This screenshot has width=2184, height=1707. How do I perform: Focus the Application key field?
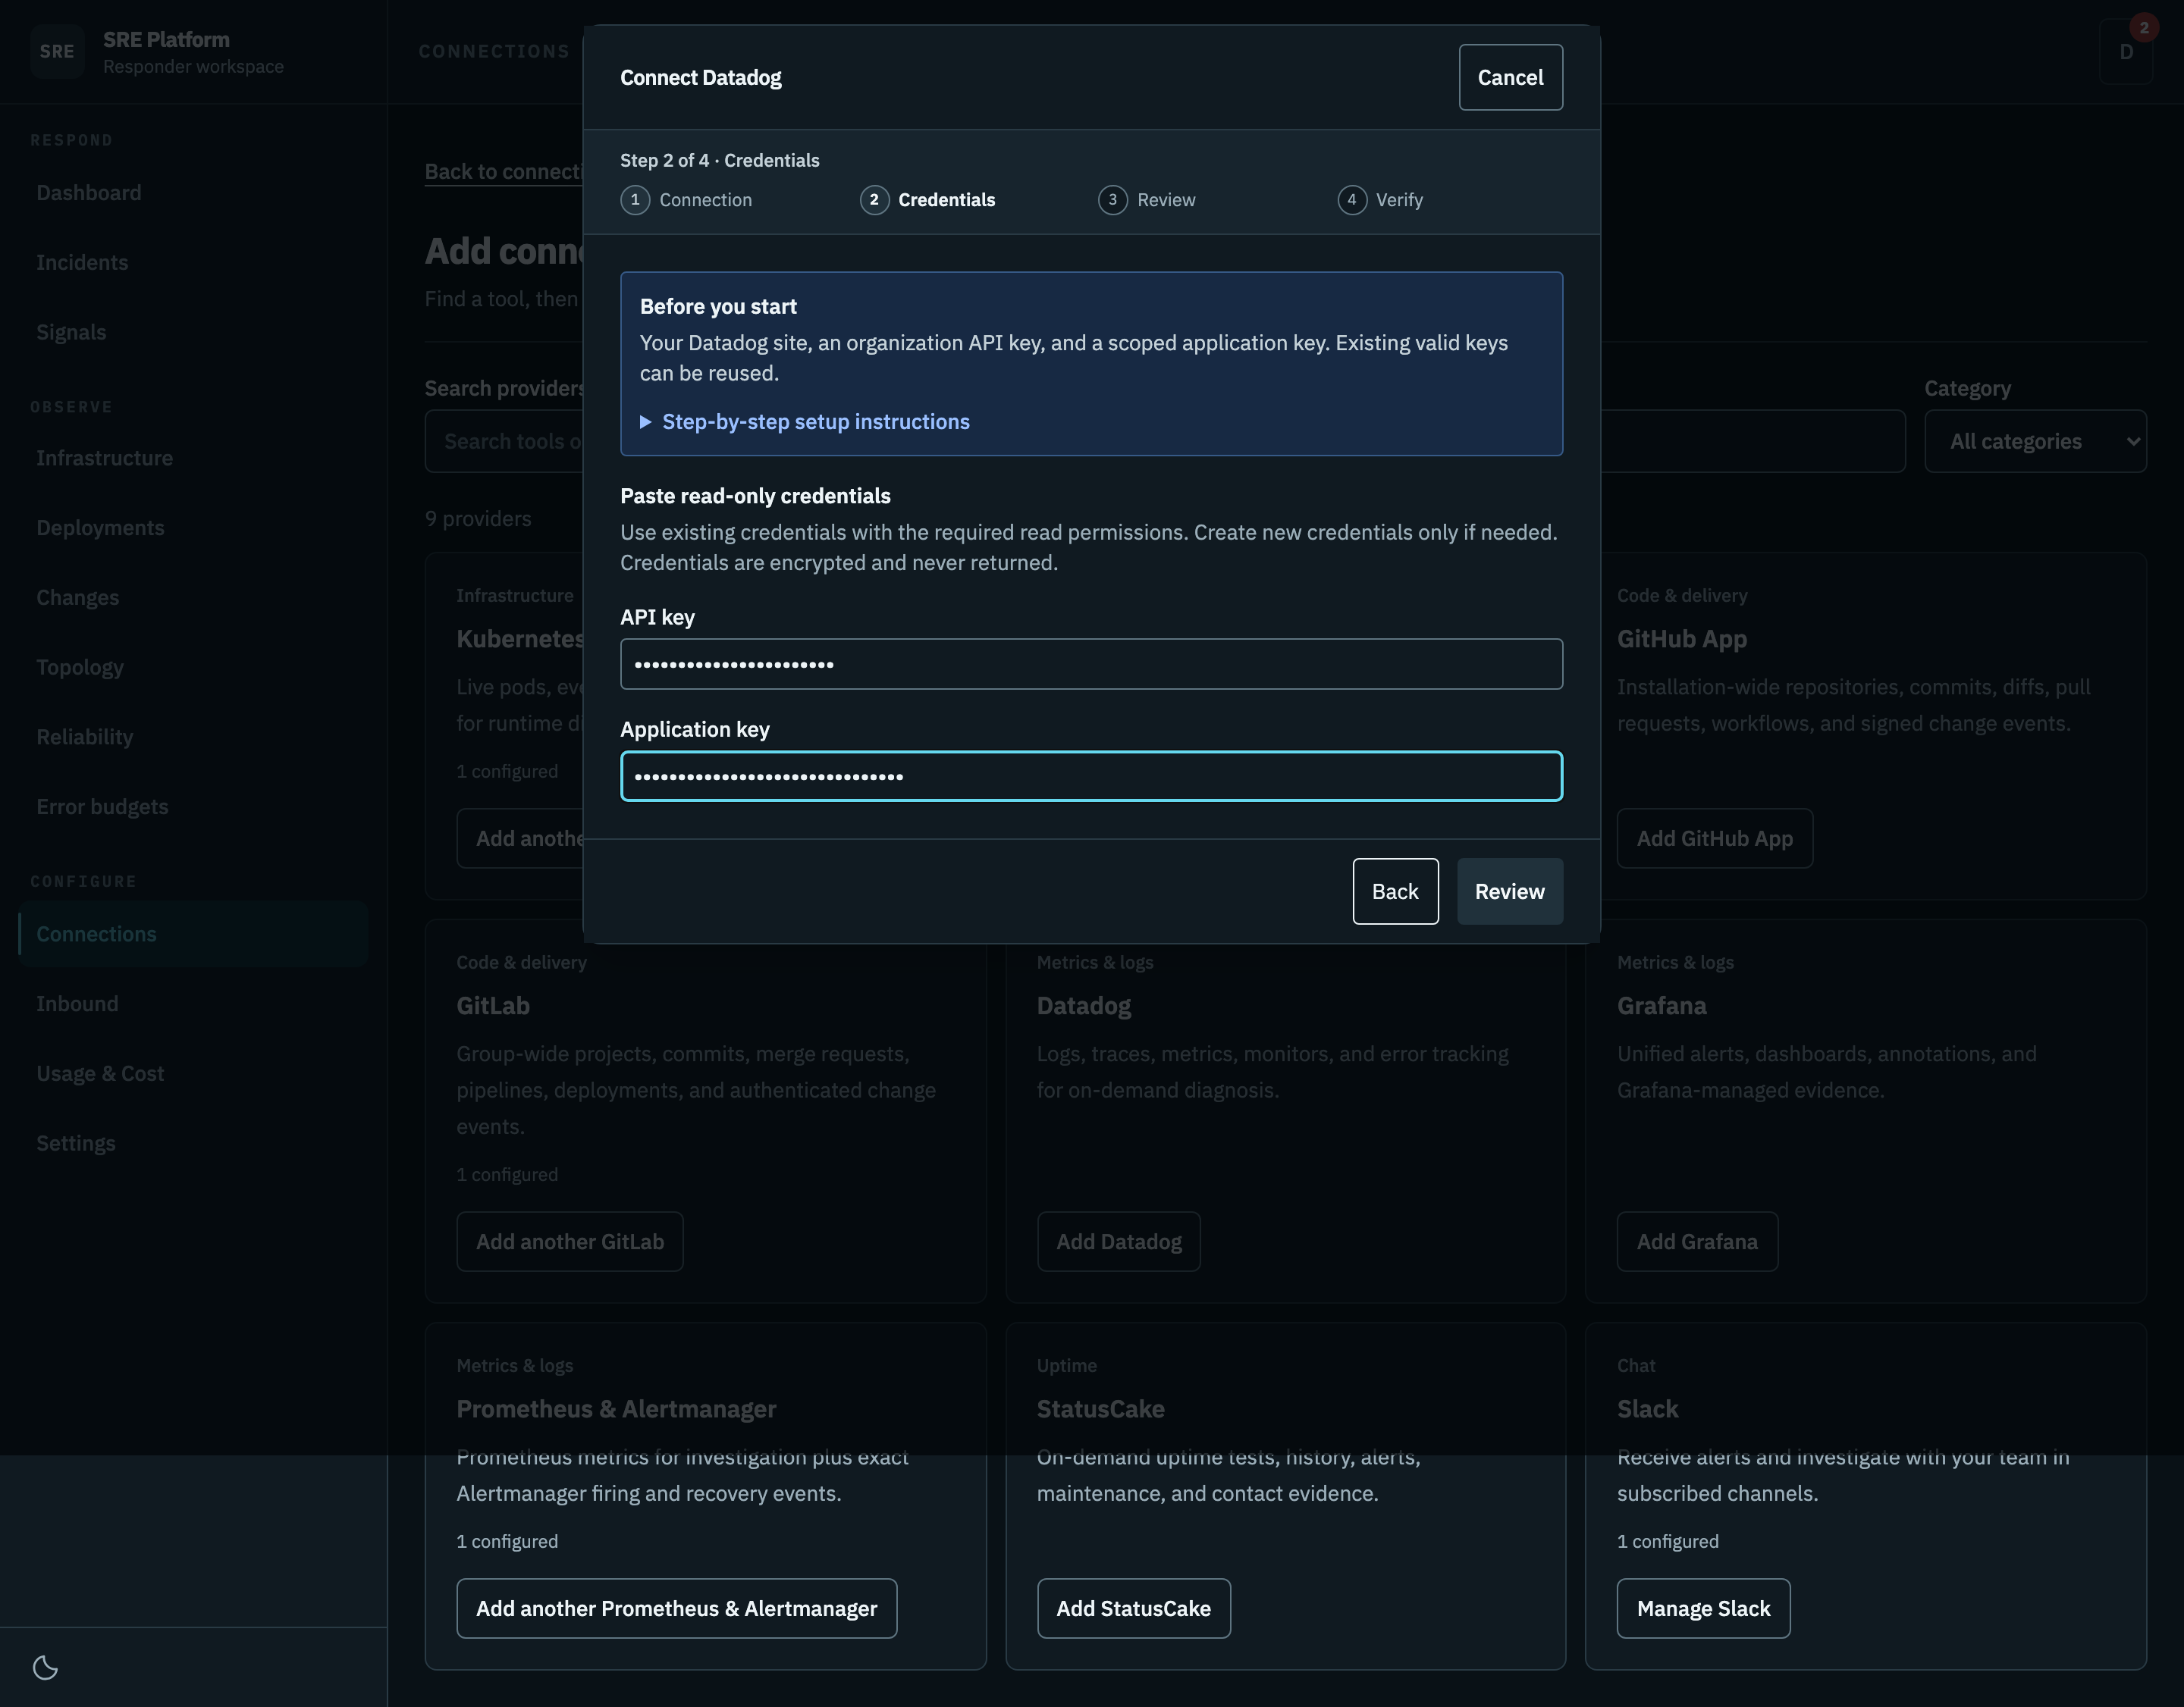coord(1091,775)
